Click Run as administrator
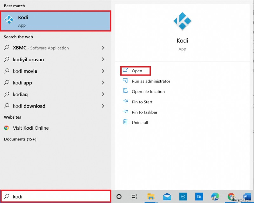Image resolution: width=254 pixels, height=203 pixels. (x=151, y=81)
